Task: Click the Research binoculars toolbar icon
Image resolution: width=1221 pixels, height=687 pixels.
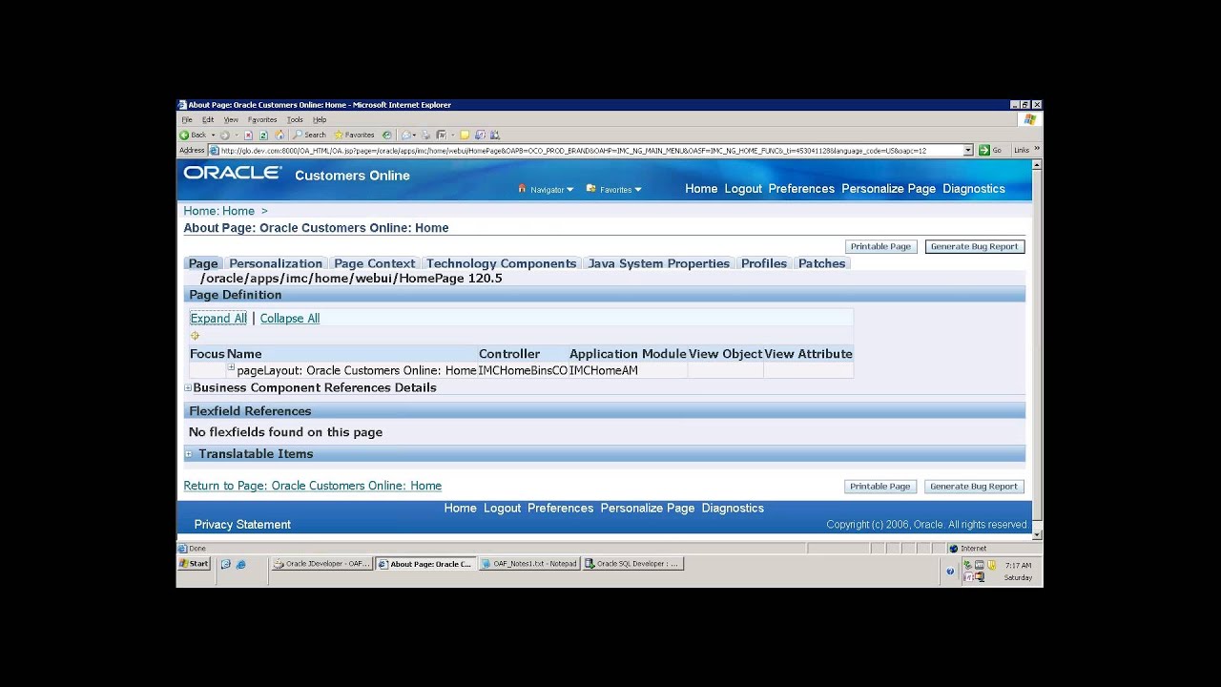Action: tap(495, 135)
